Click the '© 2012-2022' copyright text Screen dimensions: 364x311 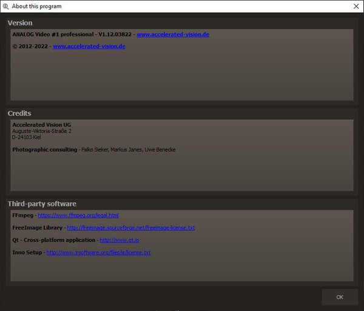pos(30,46)
